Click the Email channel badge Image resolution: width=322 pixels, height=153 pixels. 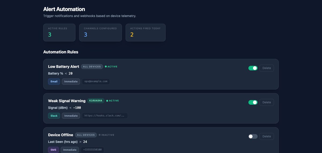point(54,81)
